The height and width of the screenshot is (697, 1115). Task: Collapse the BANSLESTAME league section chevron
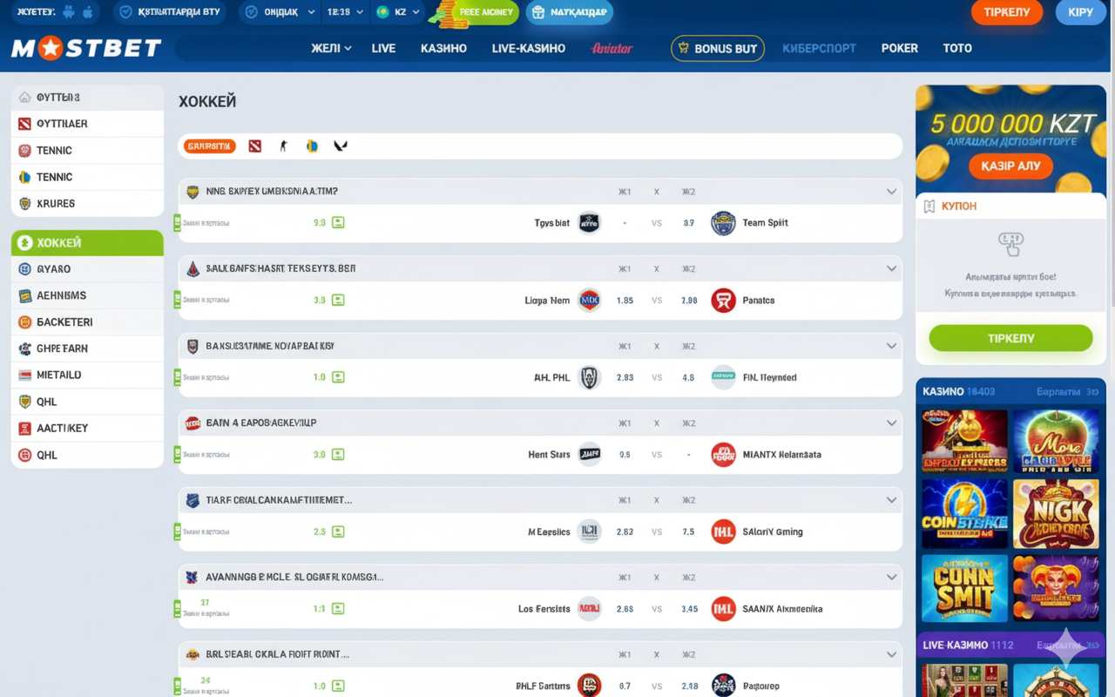(891, 346)
